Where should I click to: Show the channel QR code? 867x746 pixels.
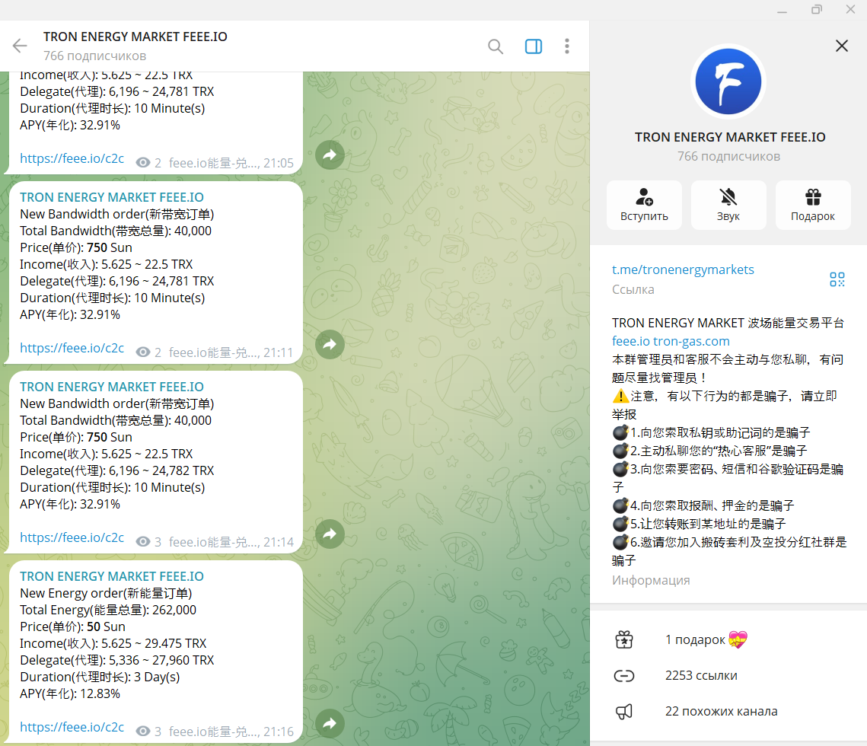(x=837, y=279)
